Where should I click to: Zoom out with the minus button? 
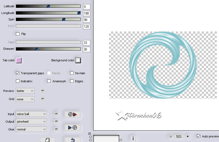pos(171,136)
